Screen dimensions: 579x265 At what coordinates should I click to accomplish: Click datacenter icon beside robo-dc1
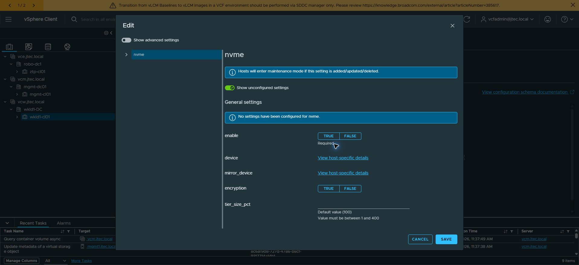(19, 64)
